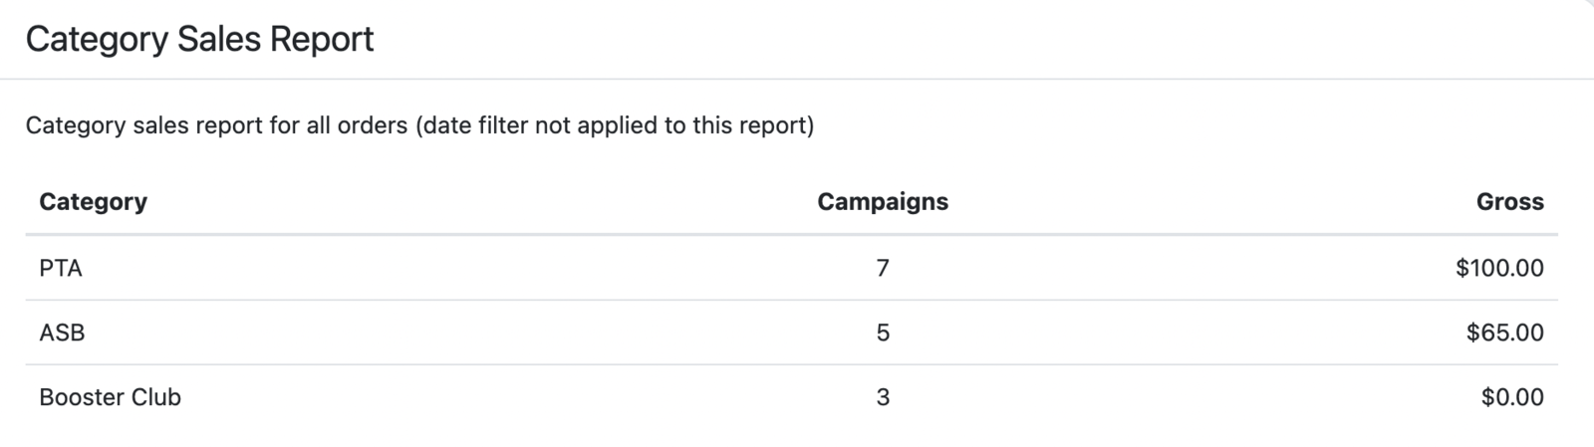1594x447 pixels.
Task: Click PTA's campaign count of 7
Action: tap(883, 268)
